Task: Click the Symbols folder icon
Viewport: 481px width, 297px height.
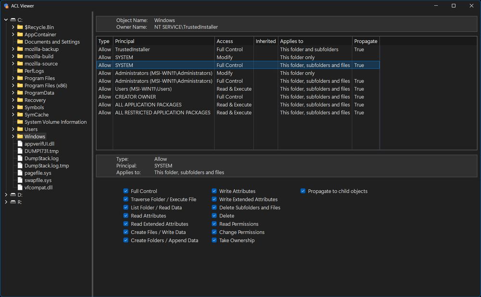Action: 20,107
